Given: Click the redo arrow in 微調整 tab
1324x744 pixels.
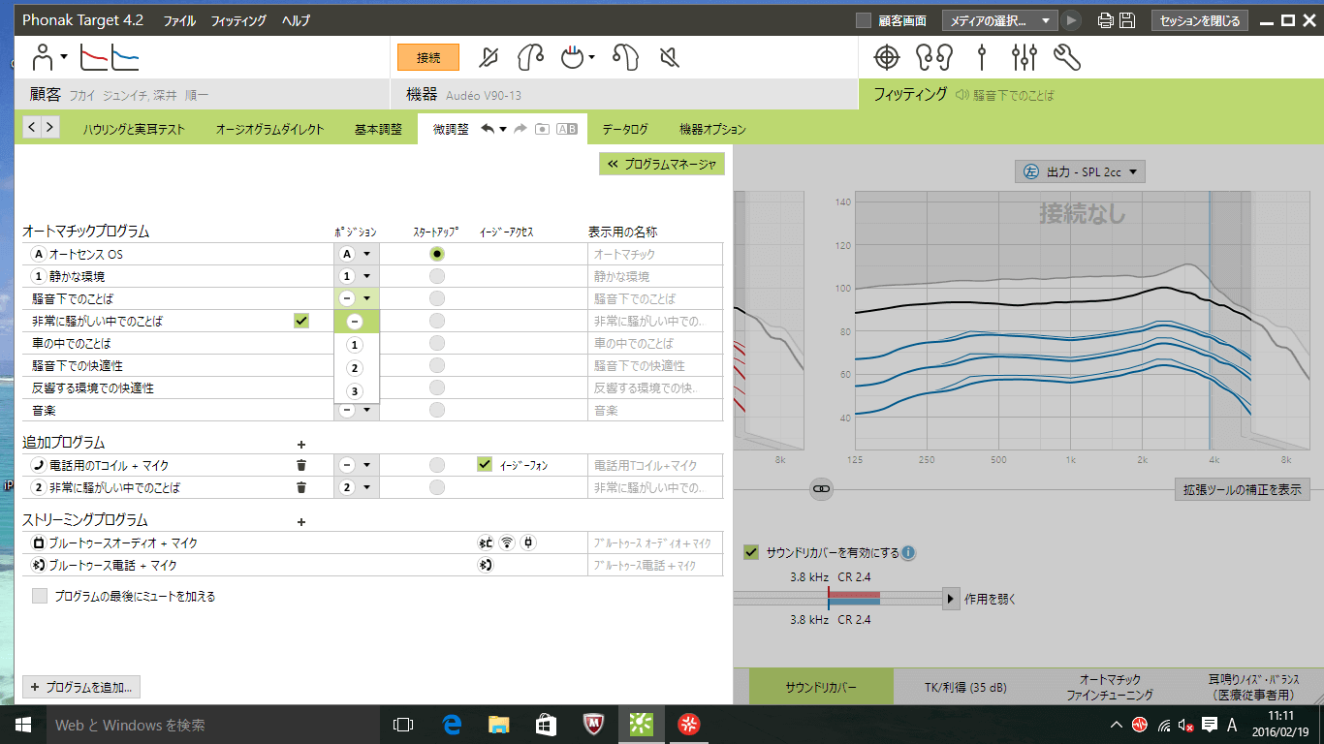Looking at the screenshot, I should [x=520, y=129].
